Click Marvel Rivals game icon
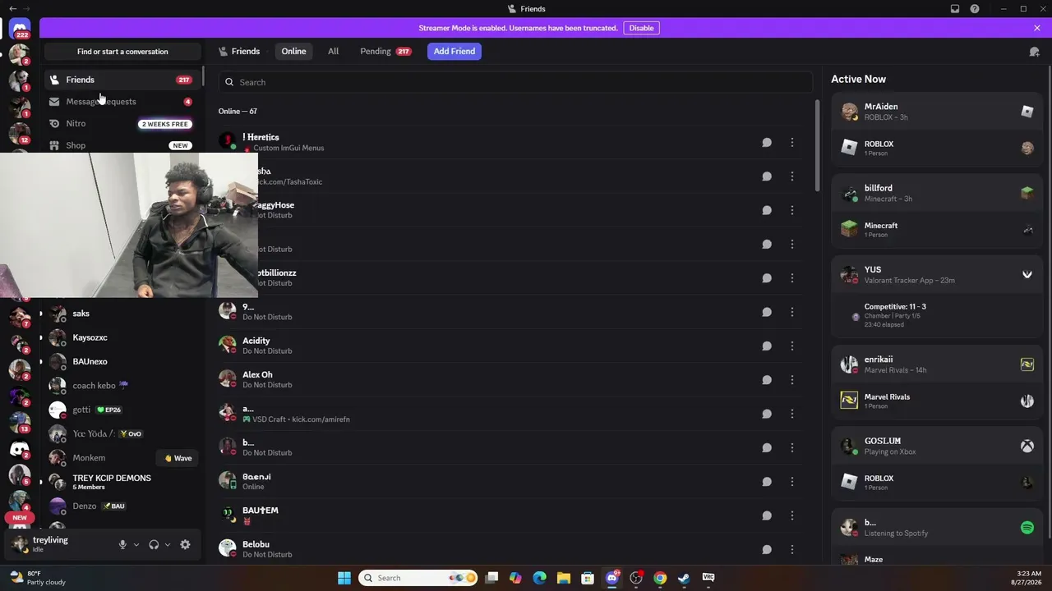Image resolution: width=1052 pixels, height=591 pixels. 849,400
